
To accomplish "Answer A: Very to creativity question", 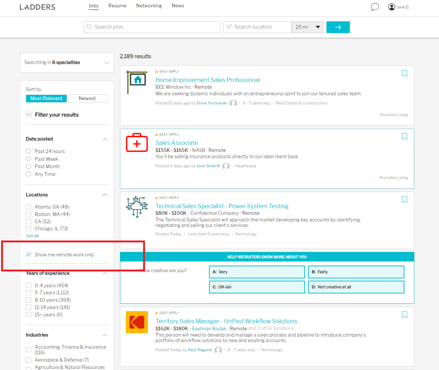I will point(257,272).
